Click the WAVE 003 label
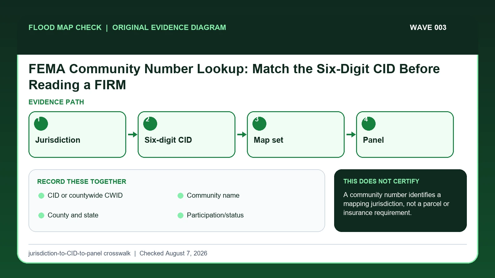The height and width of the screenshot is (278, 495). [x=428, y=27]
